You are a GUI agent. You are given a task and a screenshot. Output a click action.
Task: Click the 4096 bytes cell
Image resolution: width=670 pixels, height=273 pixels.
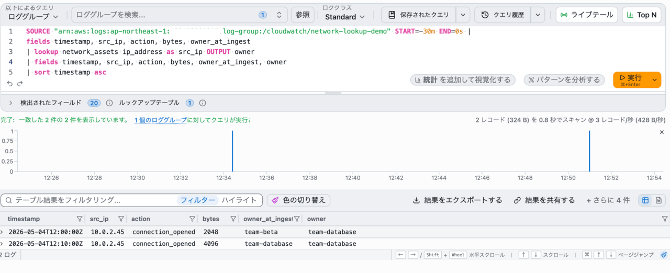(210, 244)
